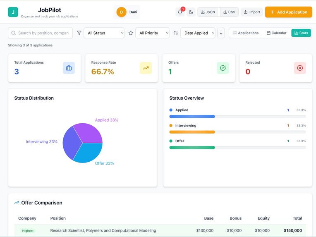
Task: Open the notifications bell
Action: click(180, 12)
